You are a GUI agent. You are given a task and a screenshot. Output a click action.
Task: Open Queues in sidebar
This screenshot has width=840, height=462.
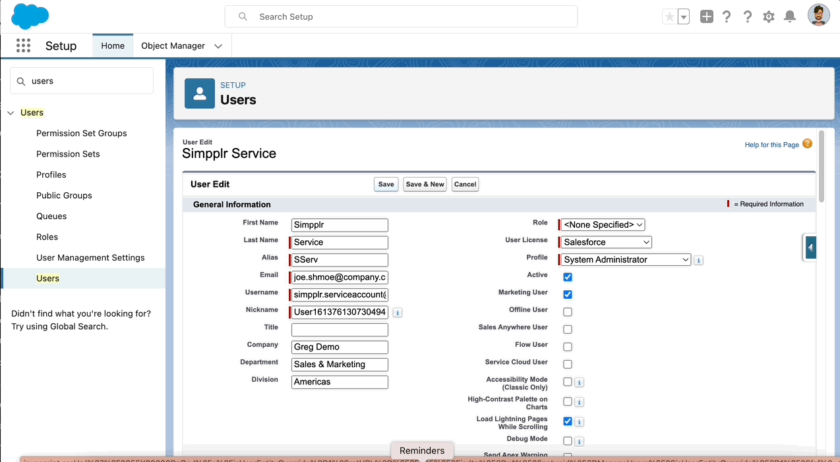51,216
